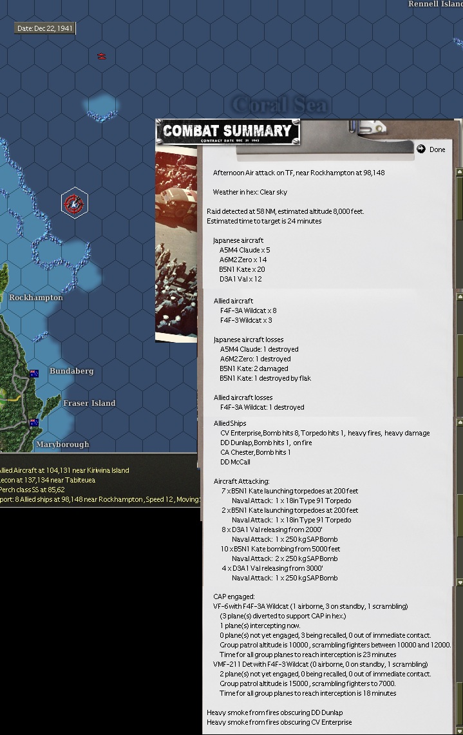Viewport: 463px width, 735px height.
Task: Select the Allied task force marker on the map
Action: [x=74, y=203]
